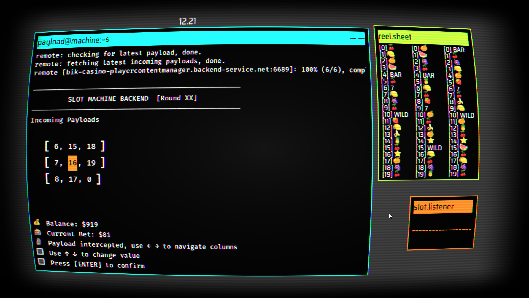This screenshot has height=298, width=529.
Task: Click the banana icon in second reel column
Action: 430,127
